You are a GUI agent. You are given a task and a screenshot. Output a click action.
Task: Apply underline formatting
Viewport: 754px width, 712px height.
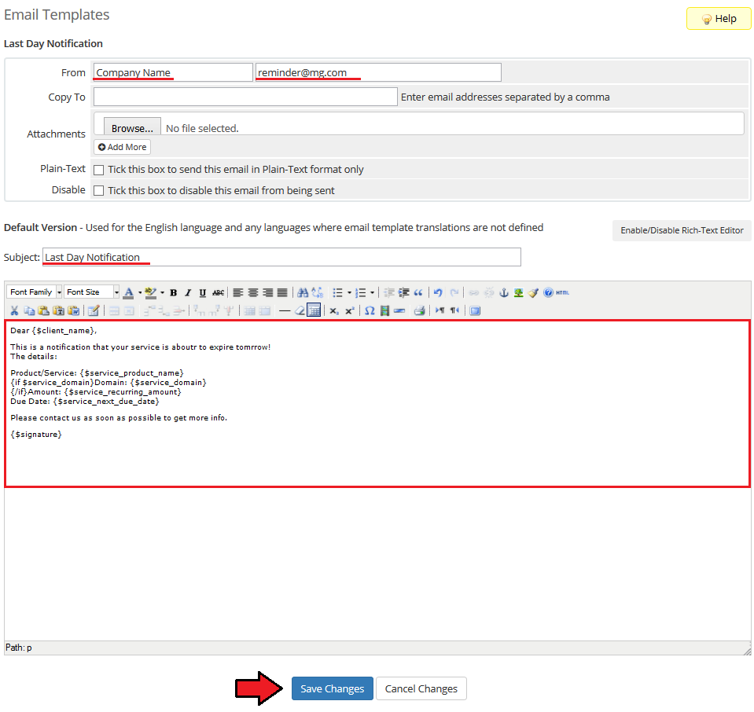click(202, 293)
